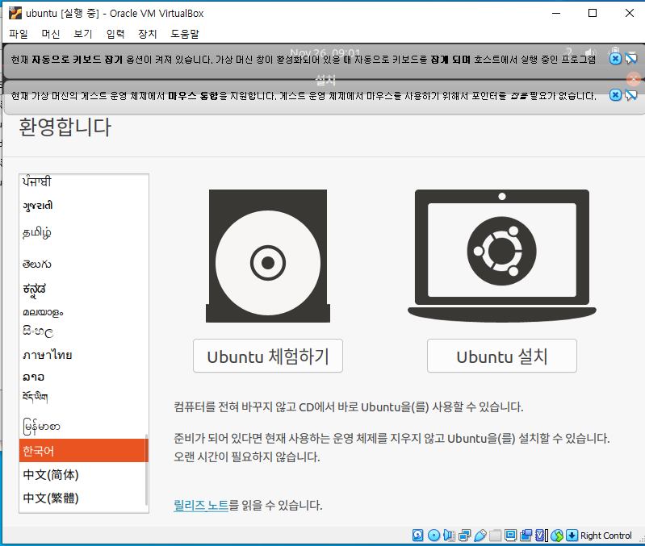Open the 도움말 menu

(x=185, y=34)
